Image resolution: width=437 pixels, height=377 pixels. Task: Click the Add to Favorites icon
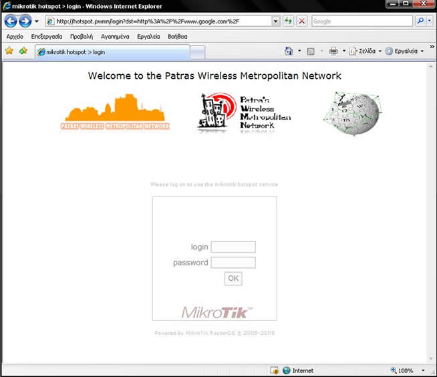click(23, 51)
